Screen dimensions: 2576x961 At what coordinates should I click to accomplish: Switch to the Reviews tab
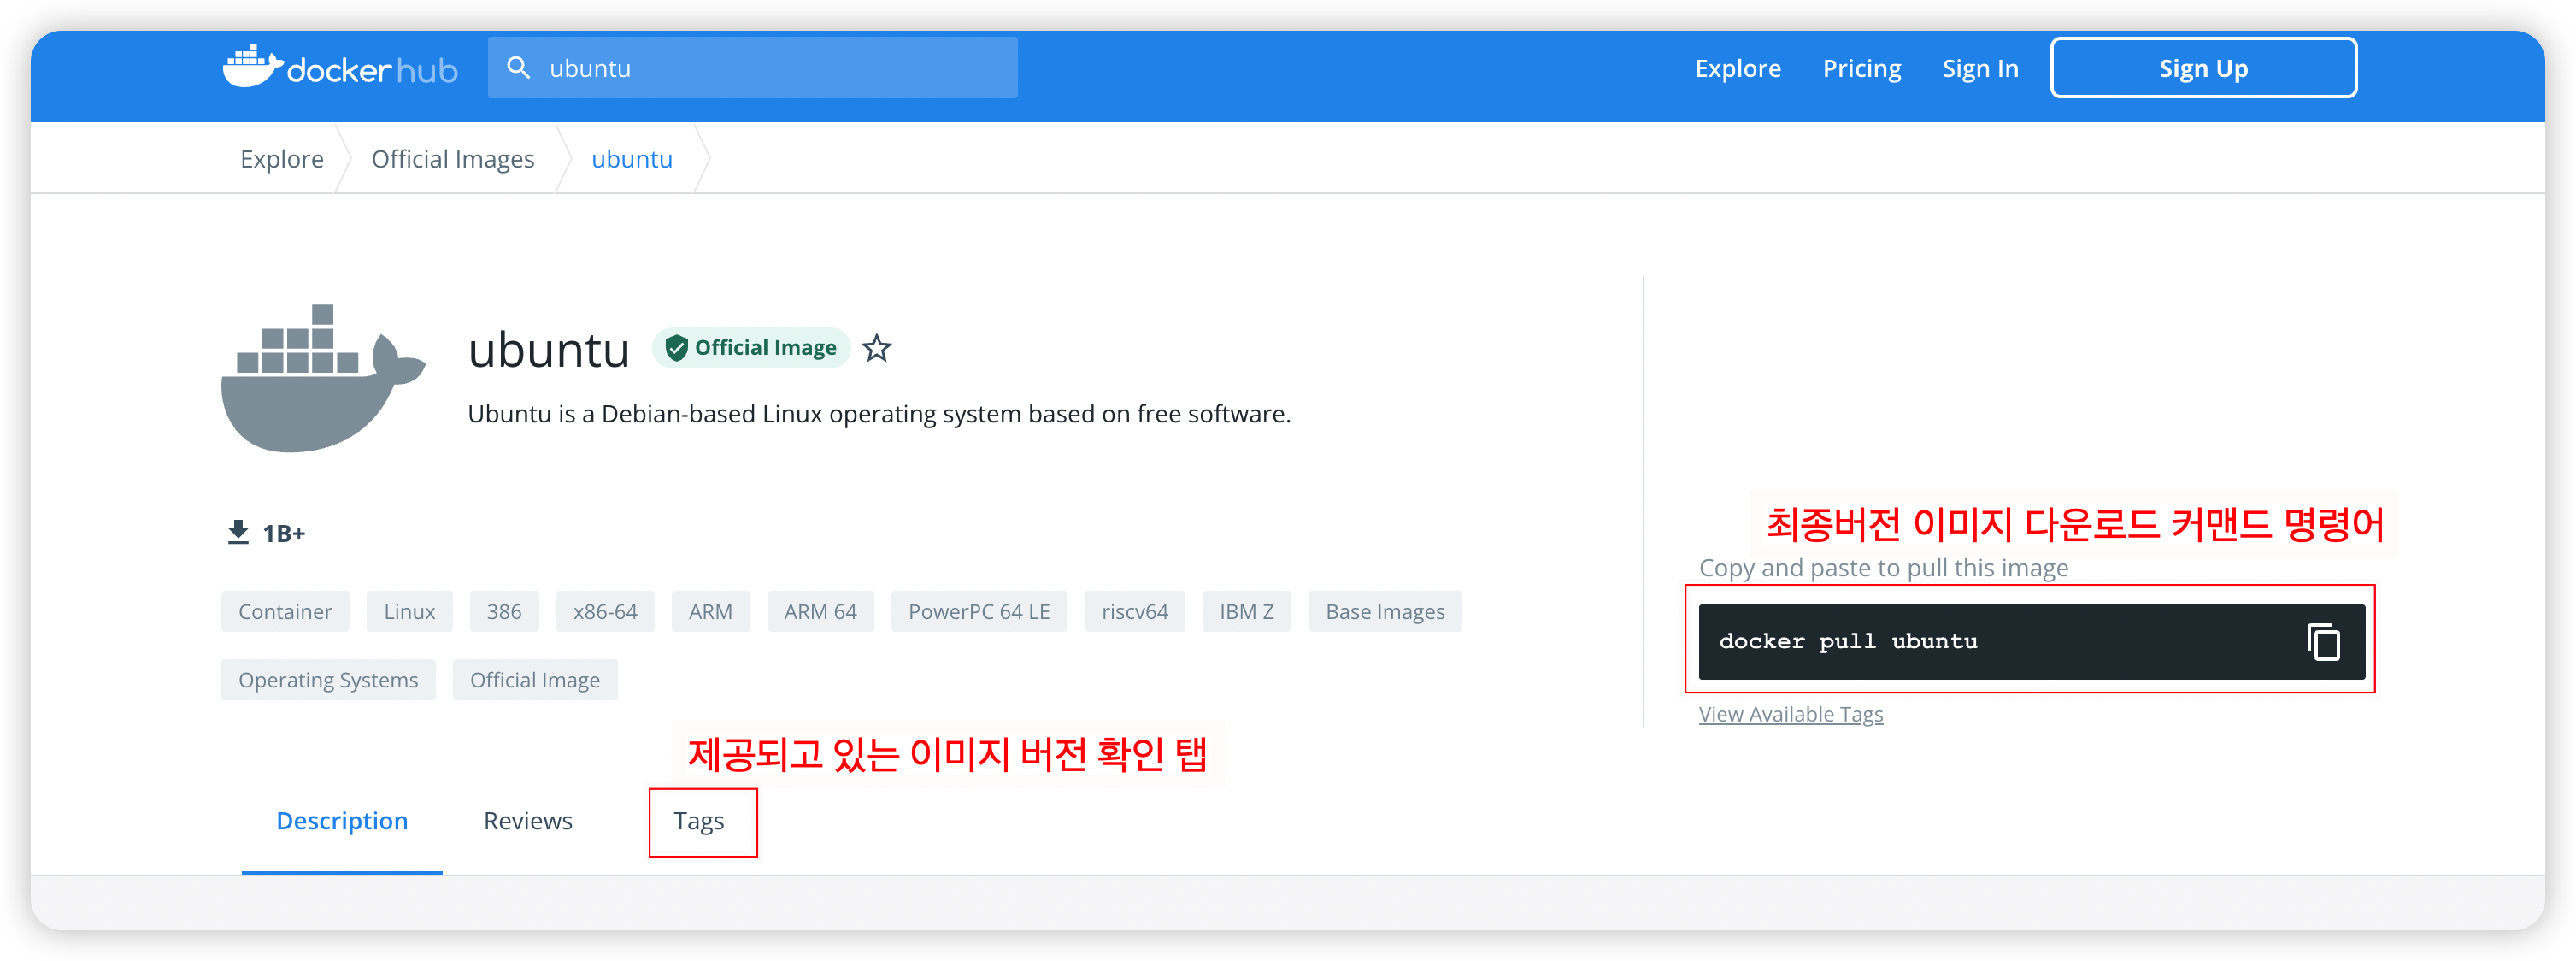click(528, 821)
